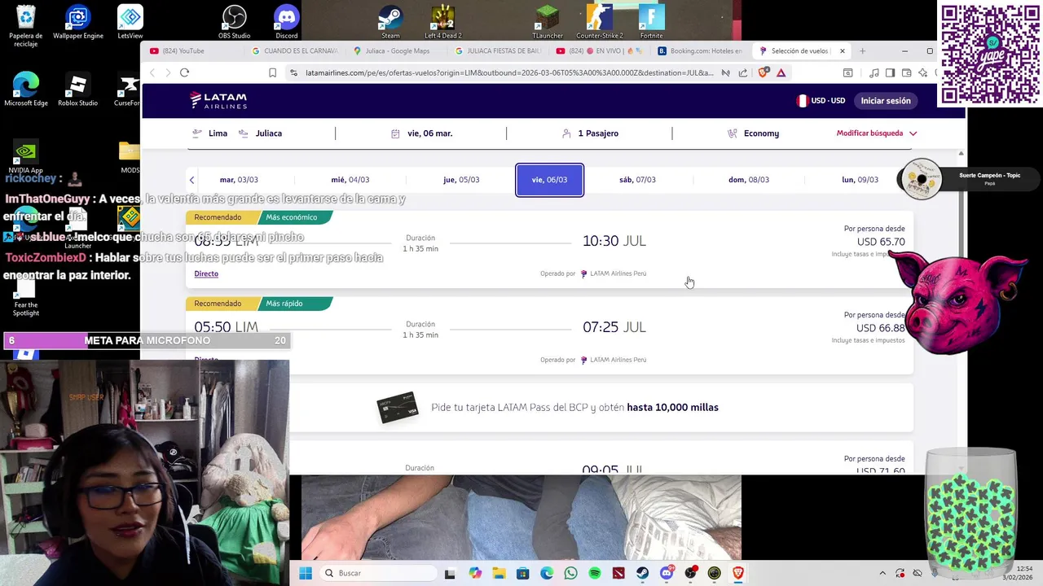The height and width of the screenshot is (586, 1043).
Task: Select date vie, 06/03
Action: coord(549,180)
